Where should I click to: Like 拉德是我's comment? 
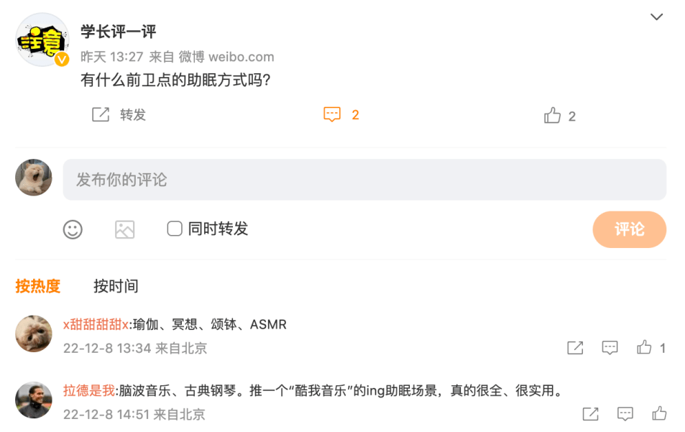659,413
